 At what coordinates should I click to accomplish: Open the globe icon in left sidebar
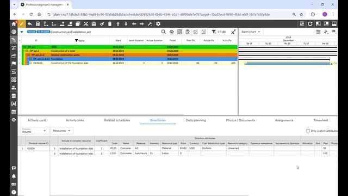coord(14,32)
